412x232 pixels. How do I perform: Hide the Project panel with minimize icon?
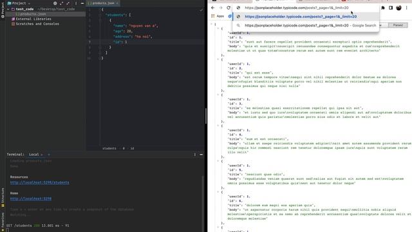click(x=82, y=3)
